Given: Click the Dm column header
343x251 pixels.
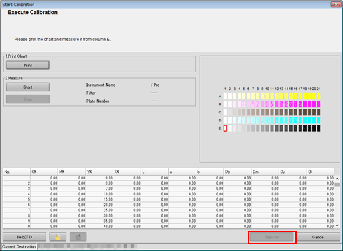Looking at the screenshot, I should (265, 172).
